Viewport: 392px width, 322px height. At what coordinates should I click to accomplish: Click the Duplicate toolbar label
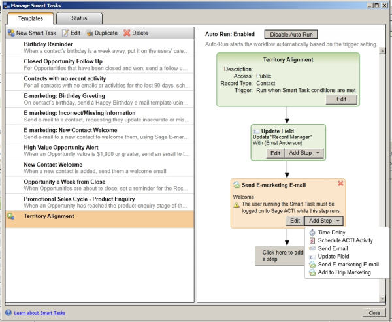pos(106,33)
